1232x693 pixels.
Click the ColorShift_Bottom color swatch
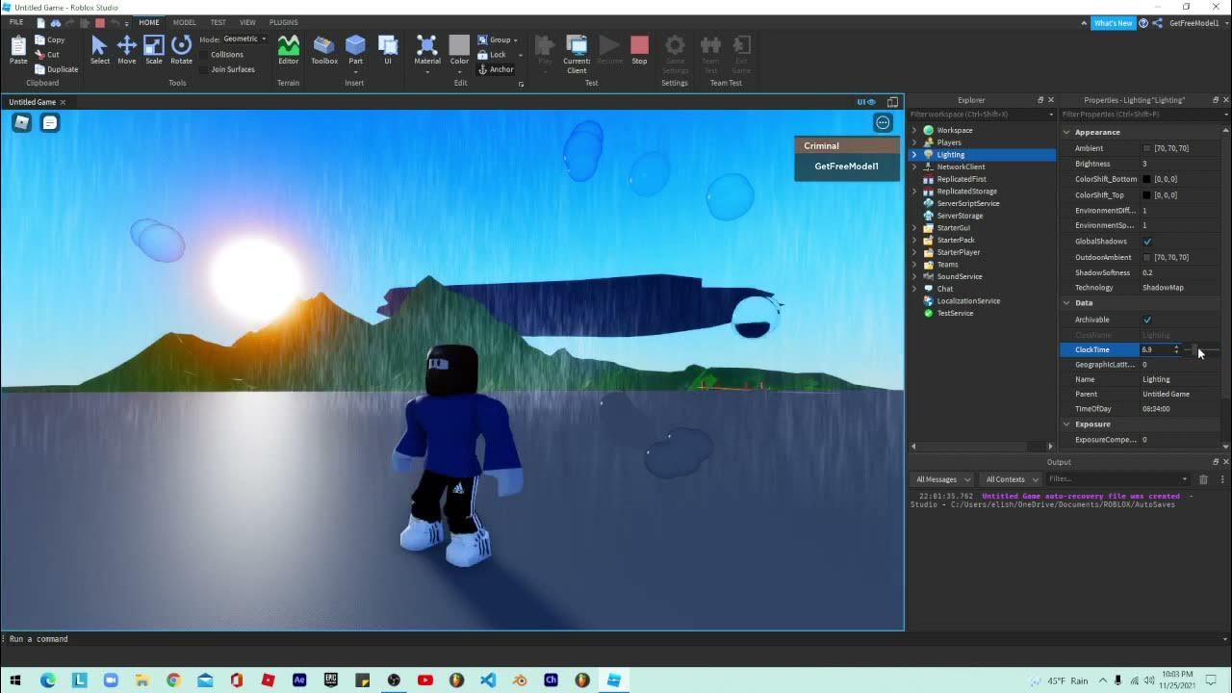(x=1147, y=179)
